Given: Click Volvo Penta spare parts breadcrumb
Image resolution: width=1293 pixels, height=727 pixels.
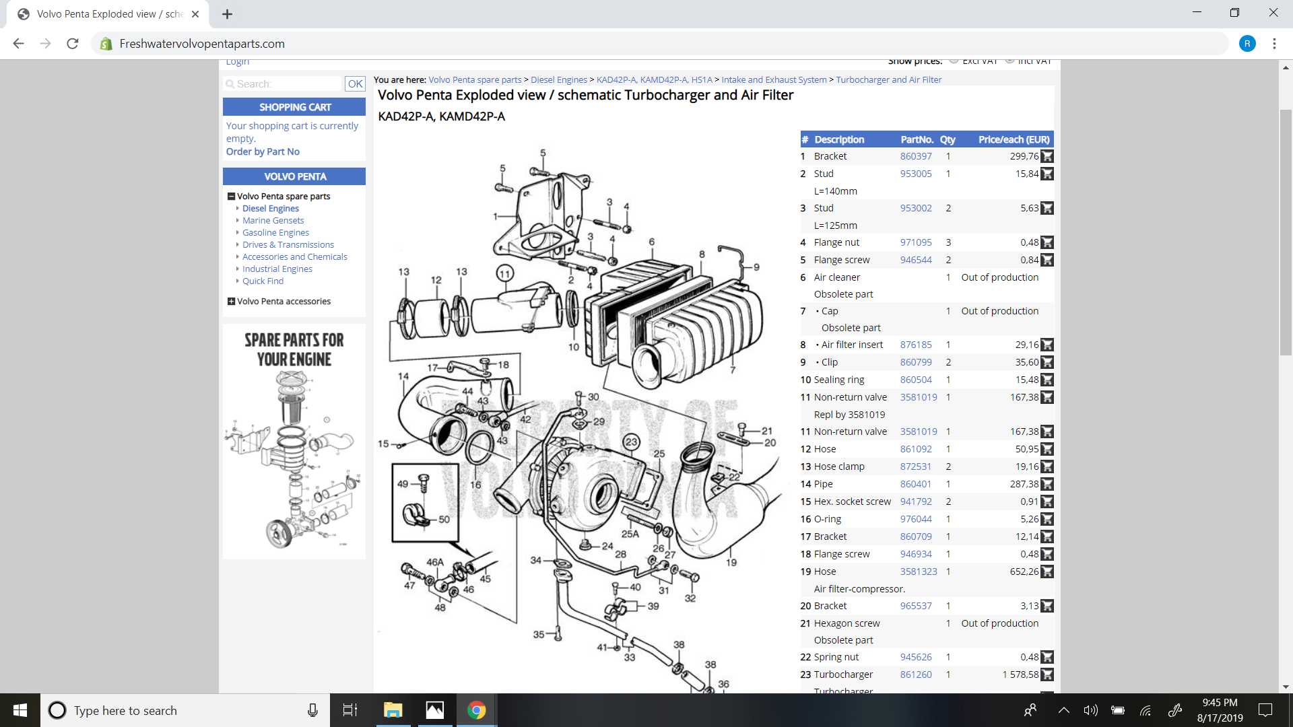Looking at the screenshot, I should (x=475, y=79).
